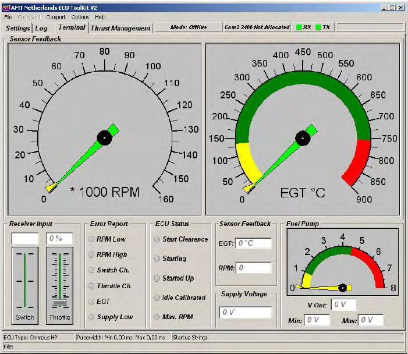Toggle the RPM Low error indicator
Screen dimensions: 408x354
[91, 239]
